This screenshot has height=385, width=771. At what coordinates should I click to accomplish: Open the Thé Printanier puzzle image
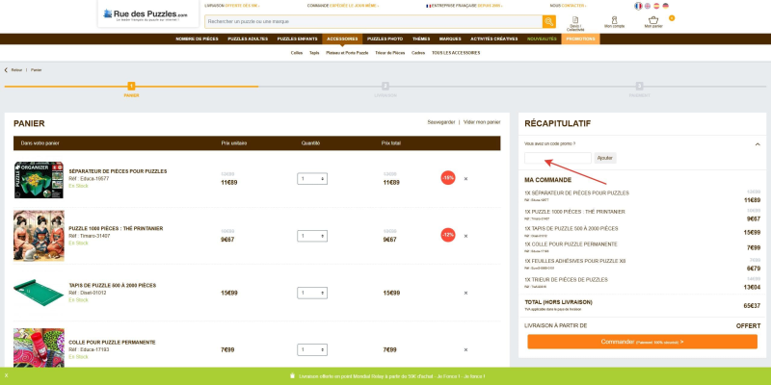39,236
